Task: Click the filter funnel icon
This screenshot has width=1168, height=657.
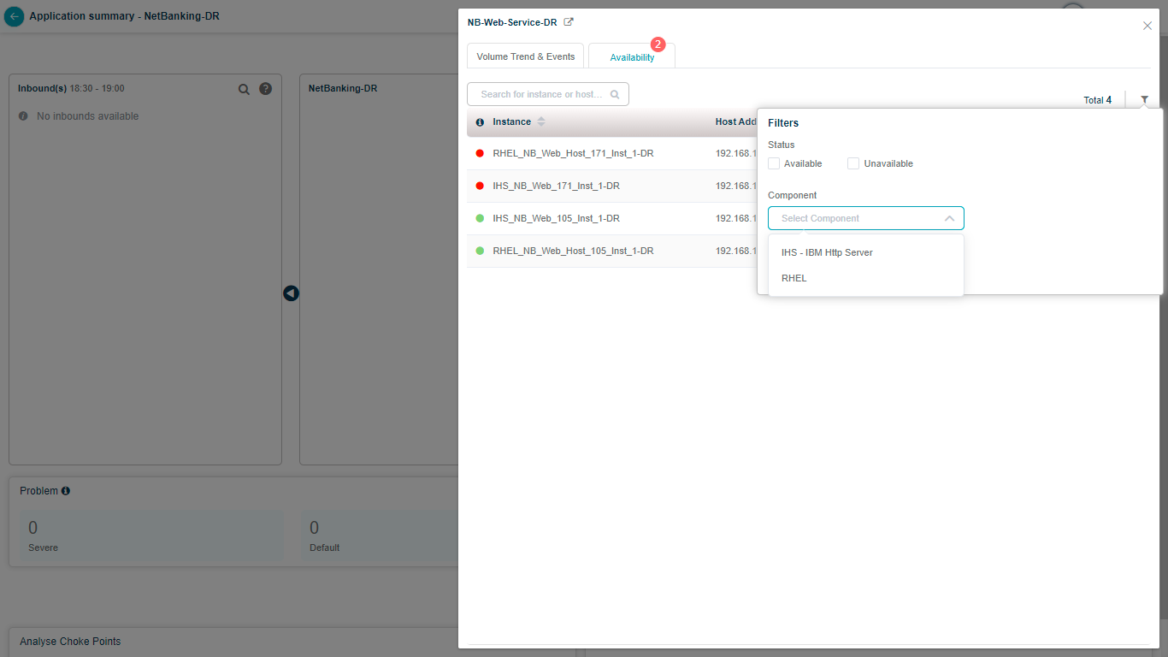Action: point(1144,100)
